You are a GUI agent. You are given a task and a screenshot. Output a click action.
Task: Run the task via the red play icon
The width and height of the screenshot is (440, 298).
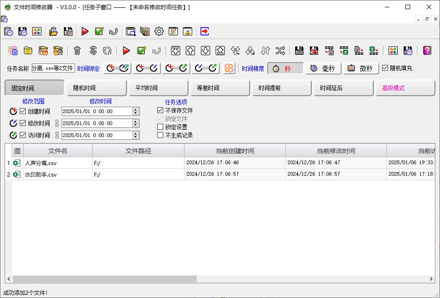pyautogui.click(x=126, y=51)
